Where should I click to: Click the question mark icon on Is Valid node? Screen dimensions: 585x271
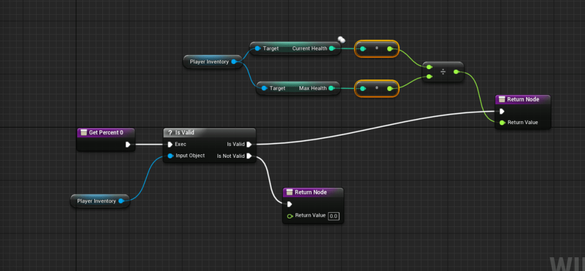(x=170, y=133)
